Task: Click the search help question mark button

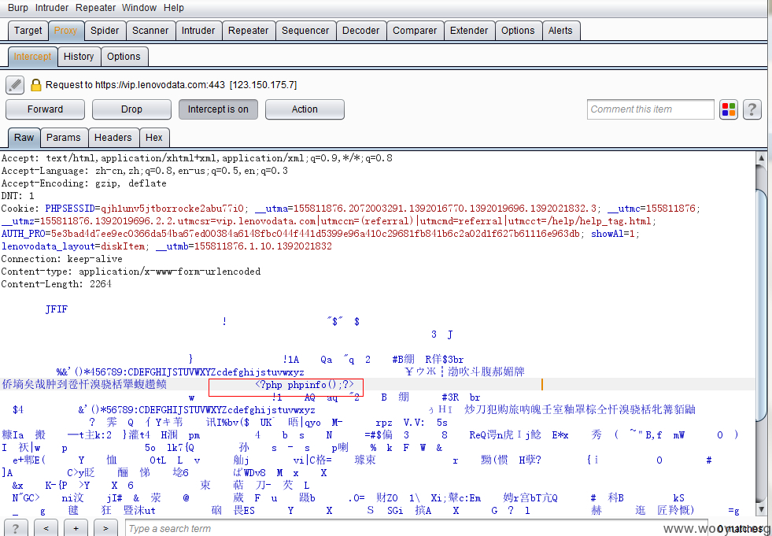Action: coord(16,528)
